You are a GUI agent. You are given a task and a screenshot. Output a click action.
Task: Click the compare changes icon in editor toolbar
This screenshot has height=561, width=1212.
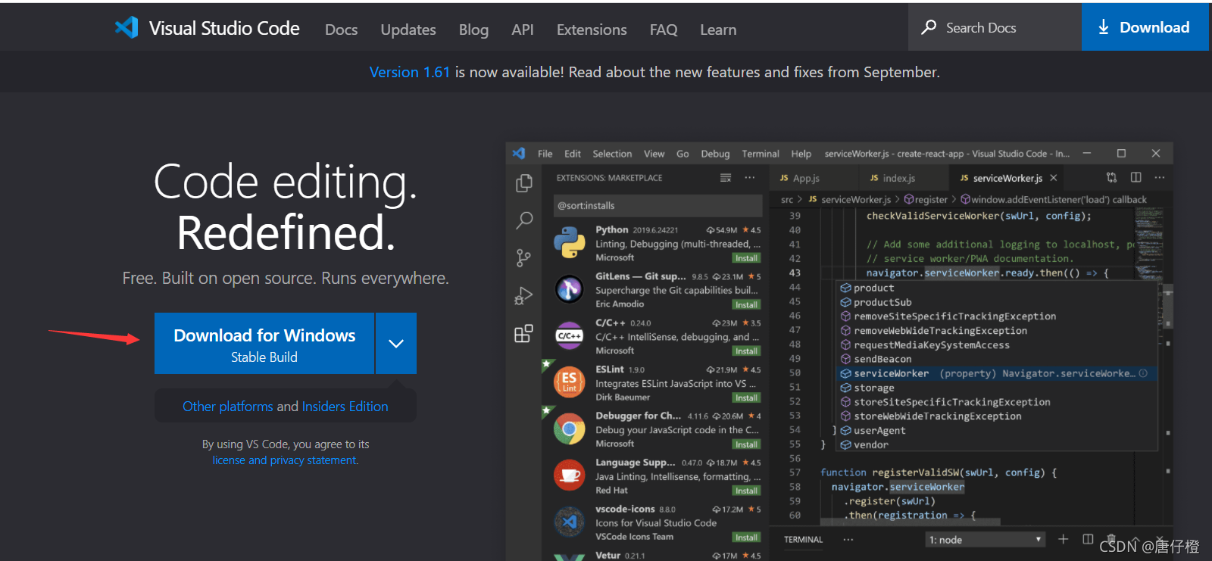(x=1111, y=178)
